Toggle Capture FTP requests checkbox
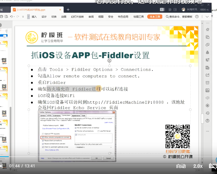The image size is (217, 174). point(43,134)
